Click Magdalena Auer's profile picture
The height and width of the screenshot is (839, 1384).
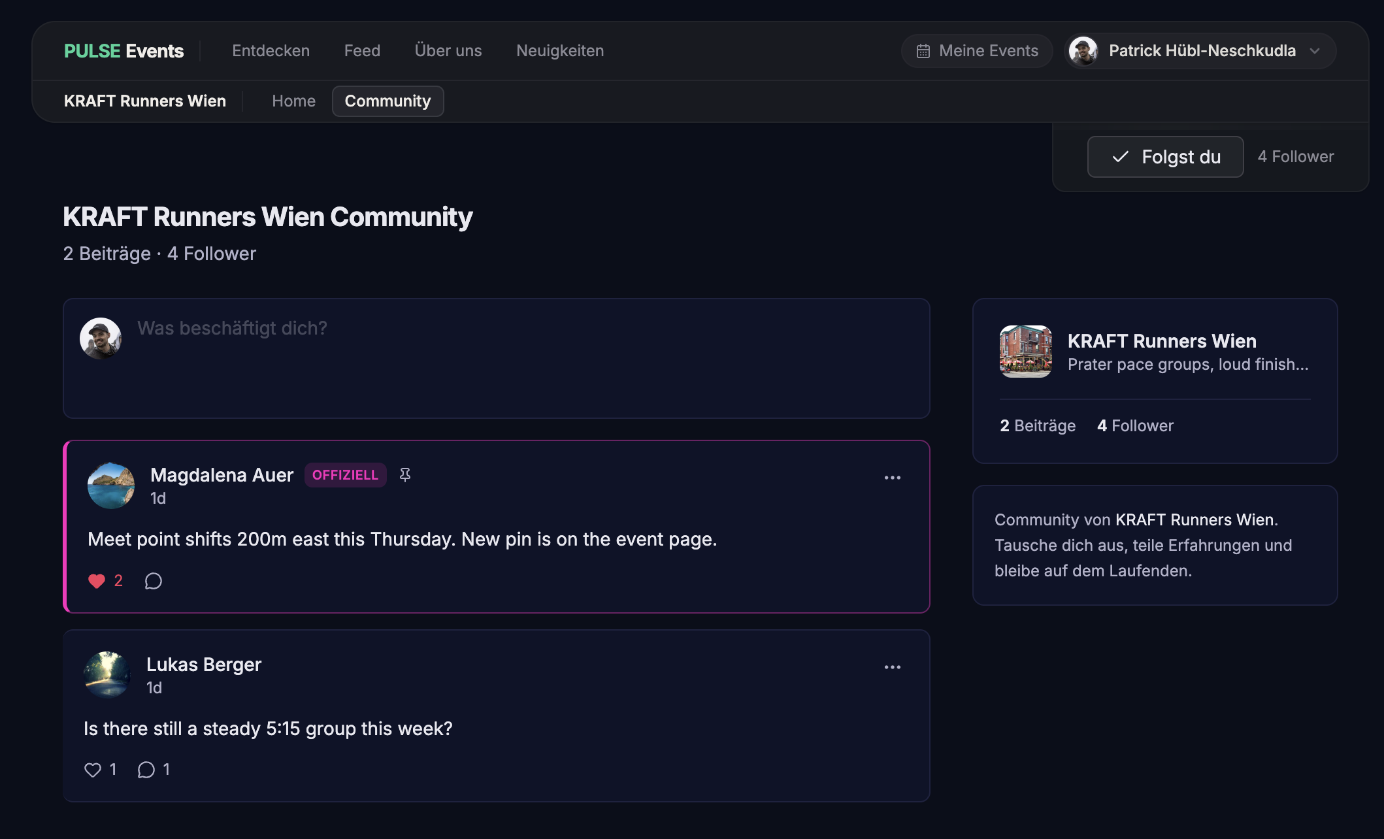pyautogui.click(x=111, y=485)
